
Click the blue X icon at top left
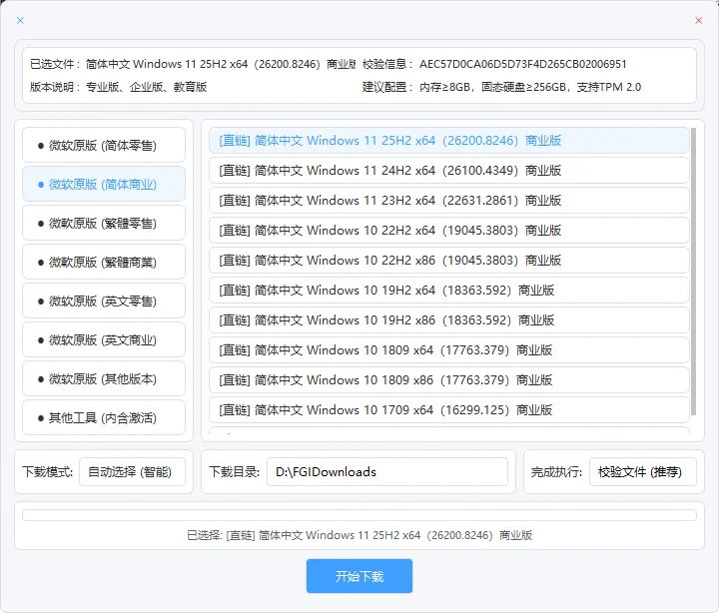pos(20,21)
